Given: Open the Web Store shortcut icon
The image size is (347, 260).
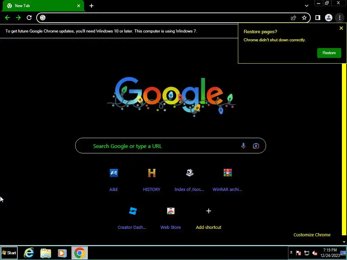Looking at the screenshot, I should [x=171, y=211].
